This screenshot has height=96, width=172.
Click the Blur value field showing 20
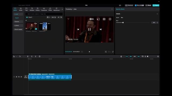pyautogui.click(x=154, y=22)
